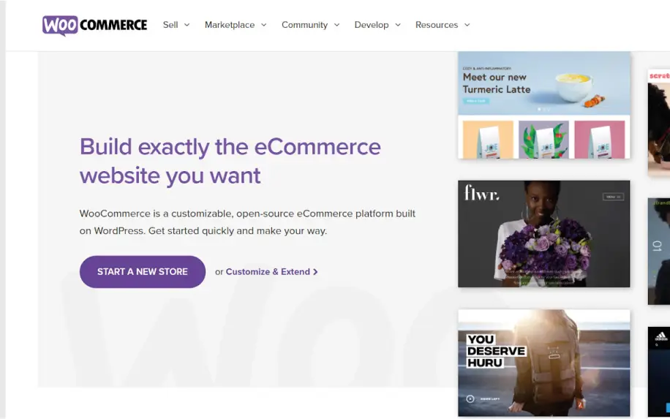Open the Turmeric Latte store thumbnail
The width and height of the screenshot is (670, 419).
click(544, 105)
